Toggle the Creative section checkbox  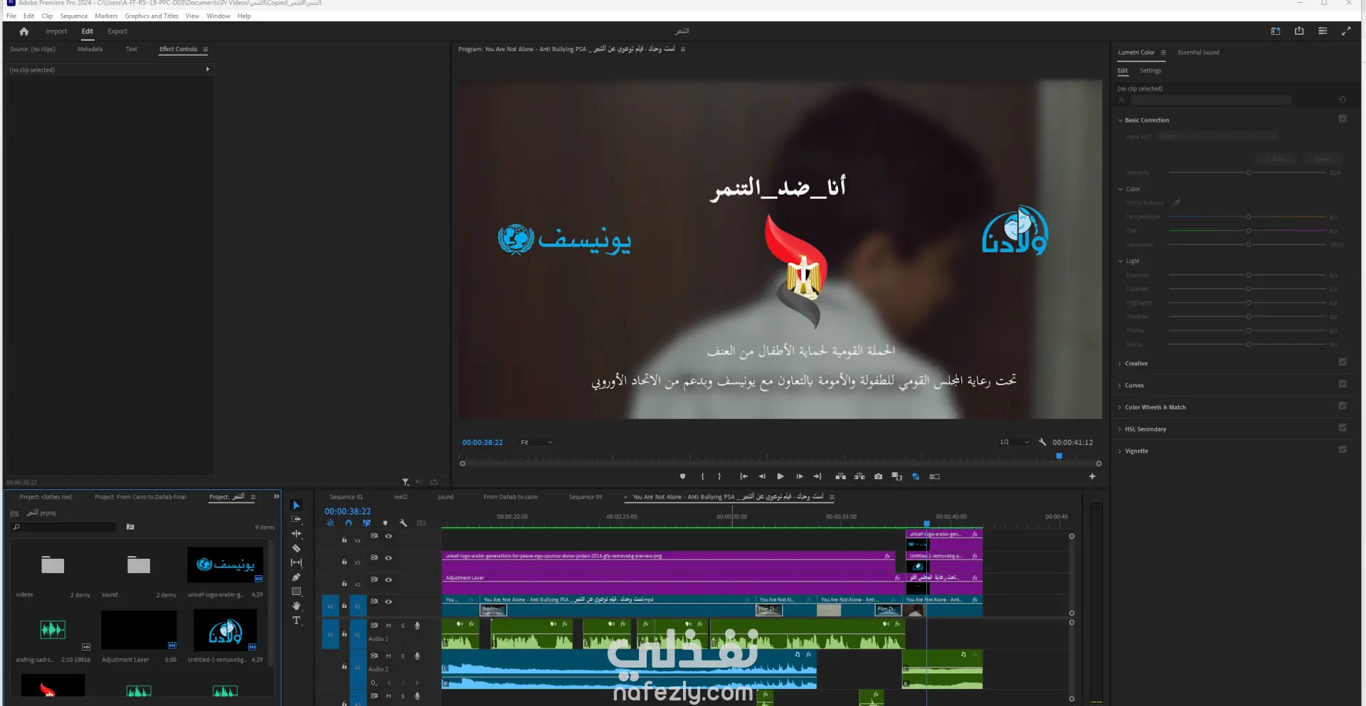coord(1343,363)
